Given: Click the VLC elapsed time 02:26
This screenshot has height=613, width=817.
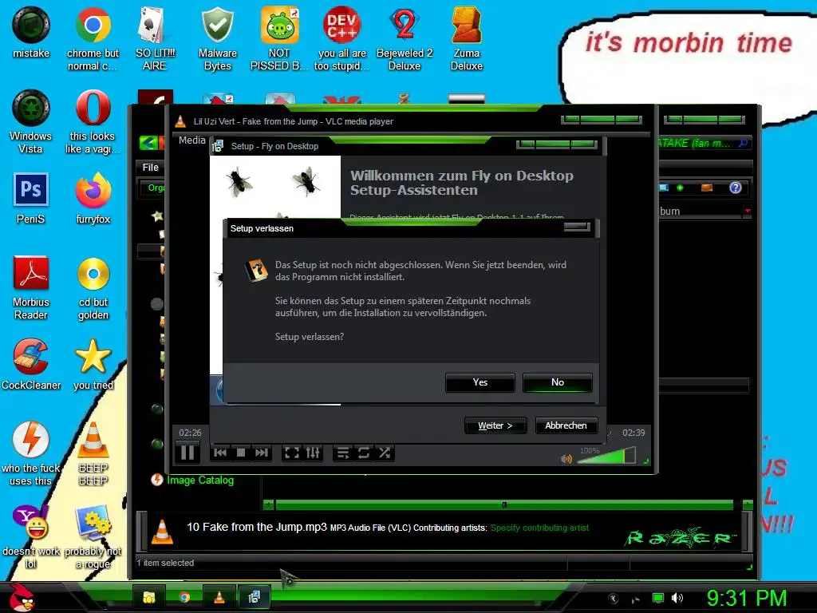Looking at the screenshot, I should point(190,433).
